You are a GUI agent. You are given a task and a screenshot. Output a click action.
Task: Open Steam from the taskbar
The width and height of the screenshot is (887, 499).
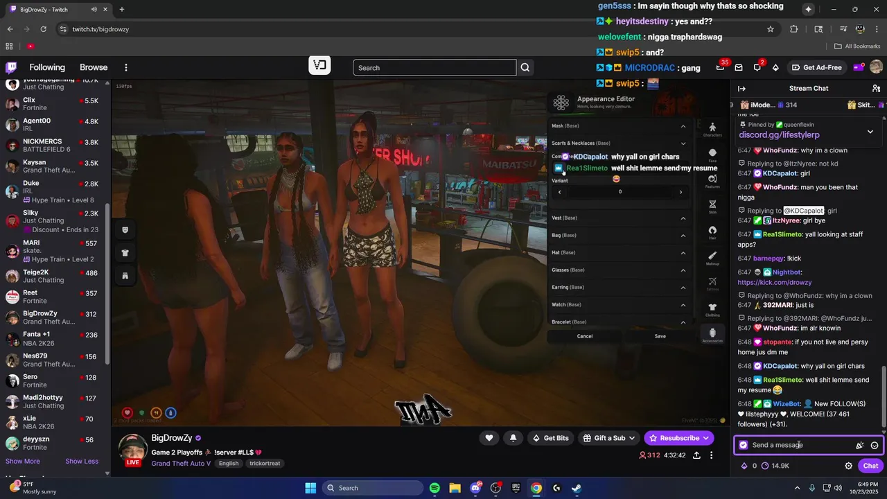[577, 488]
